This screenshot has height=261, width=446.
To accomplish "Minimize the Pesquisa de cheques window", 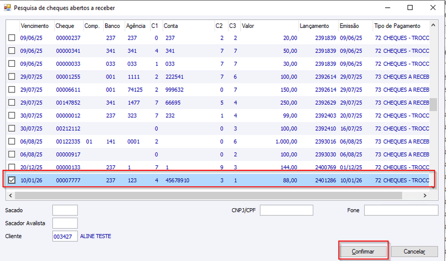I will pyautogui.click(x=387, y=8).
